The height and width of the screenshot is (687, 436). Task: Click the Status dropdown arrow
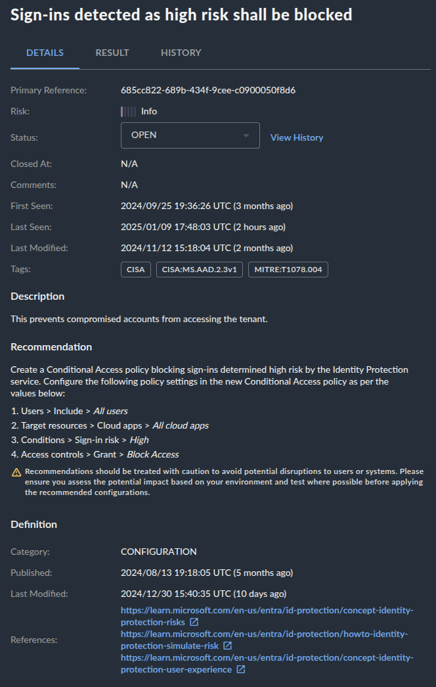[246, 135]
